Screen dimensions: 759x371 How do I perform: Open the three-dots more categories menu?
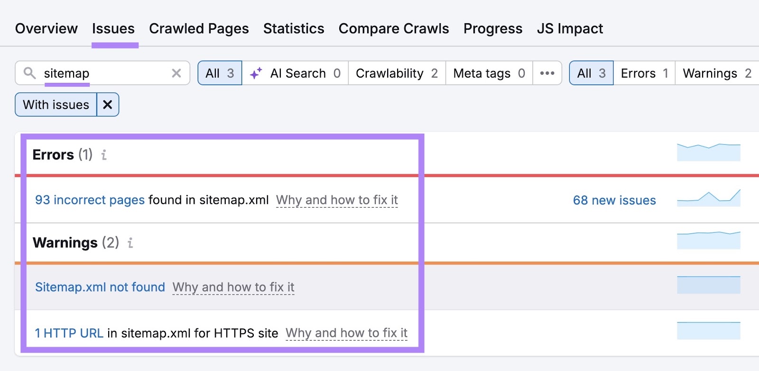[547, 73]
